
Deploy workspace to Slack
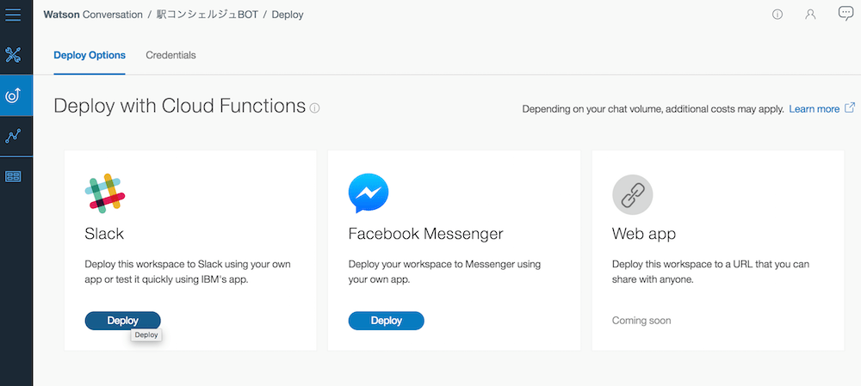[x=122, y=321]
